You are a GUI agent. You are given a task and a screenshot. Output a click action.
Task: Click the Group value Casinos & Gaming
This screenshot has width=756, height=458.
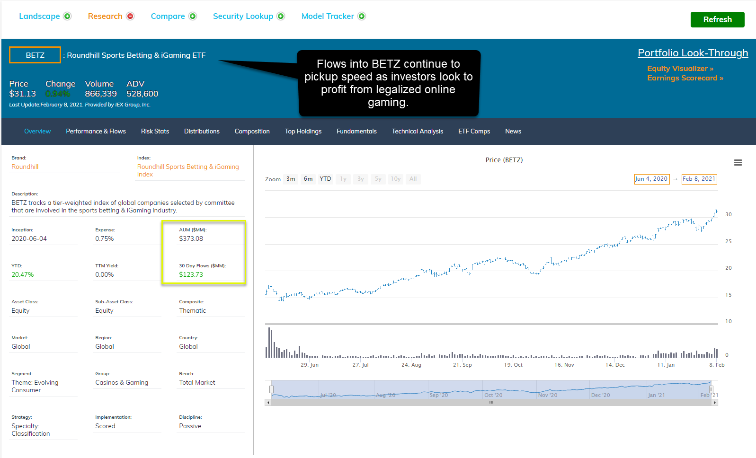click(x=122, y=383)
